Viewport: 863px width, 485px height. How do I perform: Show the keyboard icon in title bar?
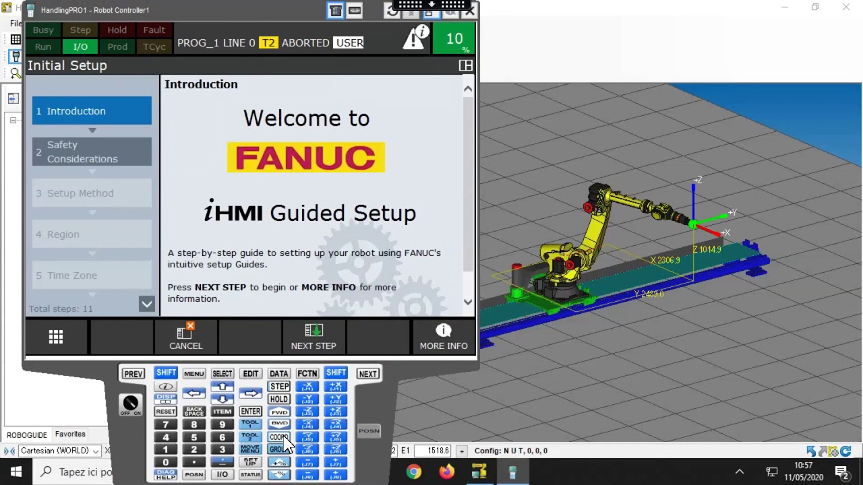click(x=355, y=10)
